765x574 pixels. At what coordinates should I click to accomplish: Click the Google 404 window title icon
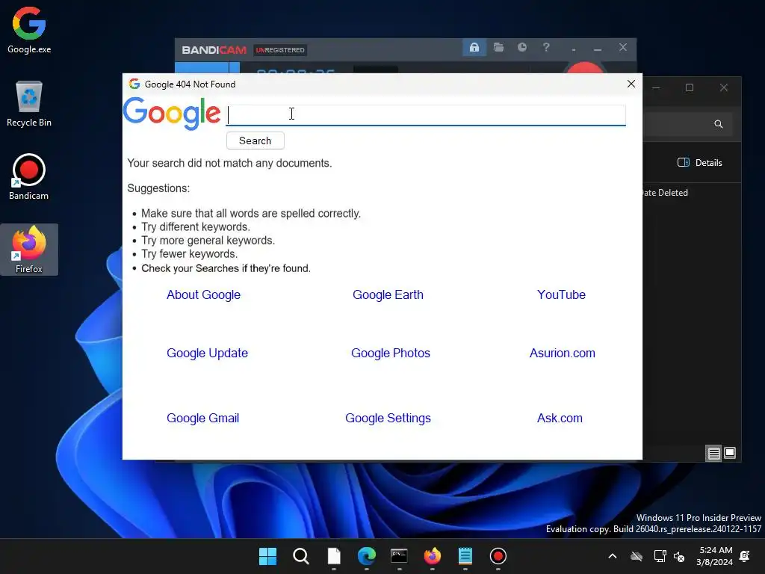pos(134,84)
